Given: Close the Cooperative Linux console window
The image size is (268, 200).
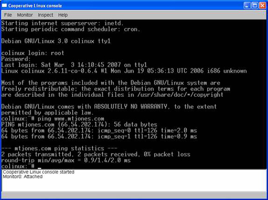Looking at the screenshot, I should (x=262, y=6).
